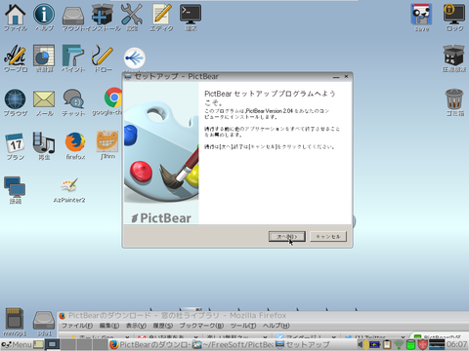
Task: Open 編集(E) menu in Firefox window
Action: [109, 326]
